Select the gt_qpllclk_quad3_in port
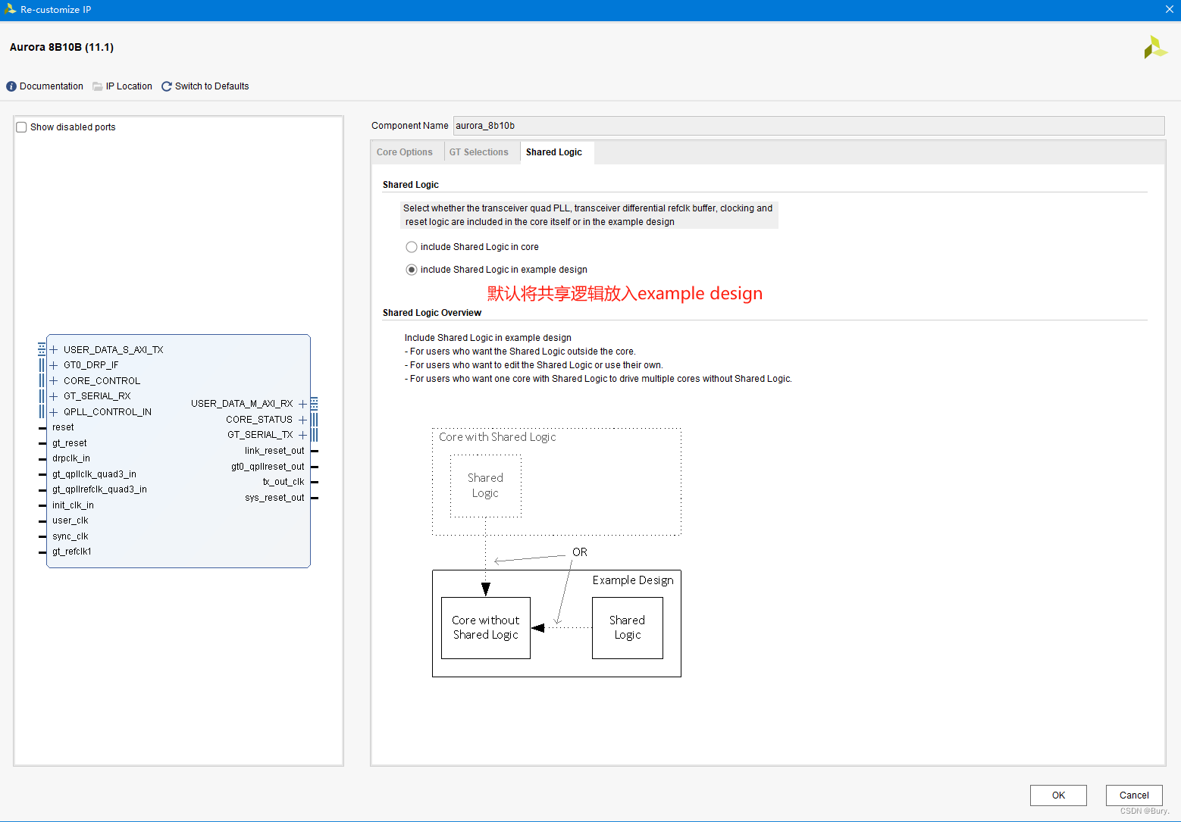 pyautogui.click(x=94, y=474)
